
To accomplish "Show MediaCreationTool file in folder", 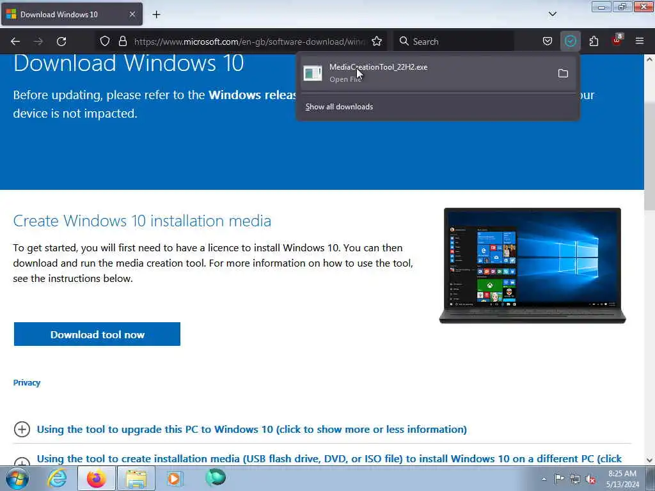I will coord(563,74).
